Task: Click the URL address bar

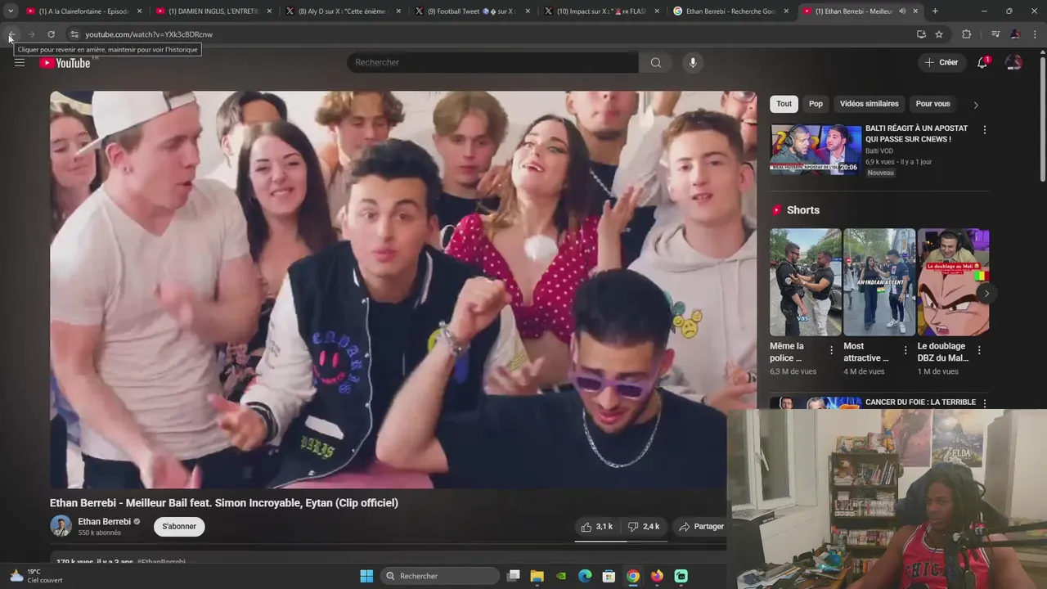Action: point(491,34)
